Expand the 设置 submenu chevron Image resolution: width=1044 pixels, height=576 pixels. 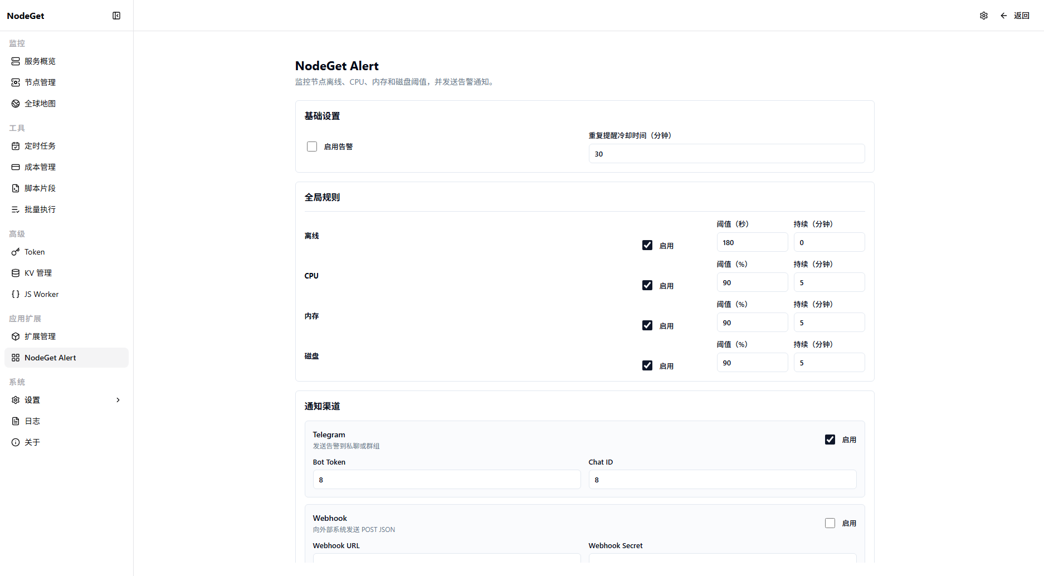pyautogui.click(x=118, y=400)
